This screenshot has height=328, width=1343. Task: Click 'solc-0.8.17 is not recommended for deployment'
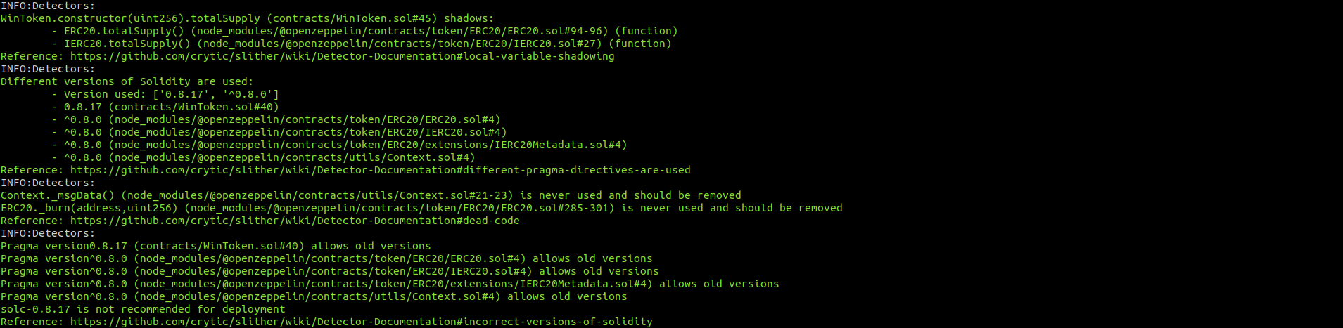click(143, 309)
